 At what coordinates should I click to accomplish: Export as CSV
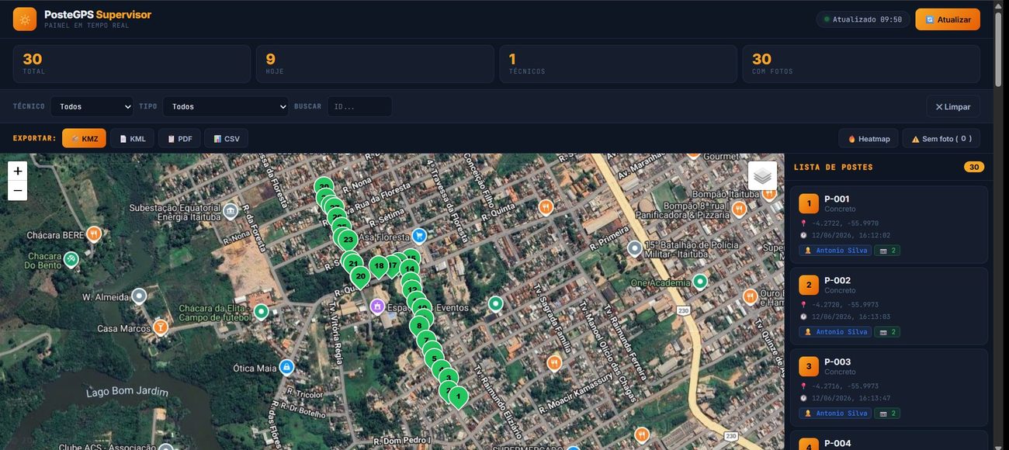tap(226, 138)
